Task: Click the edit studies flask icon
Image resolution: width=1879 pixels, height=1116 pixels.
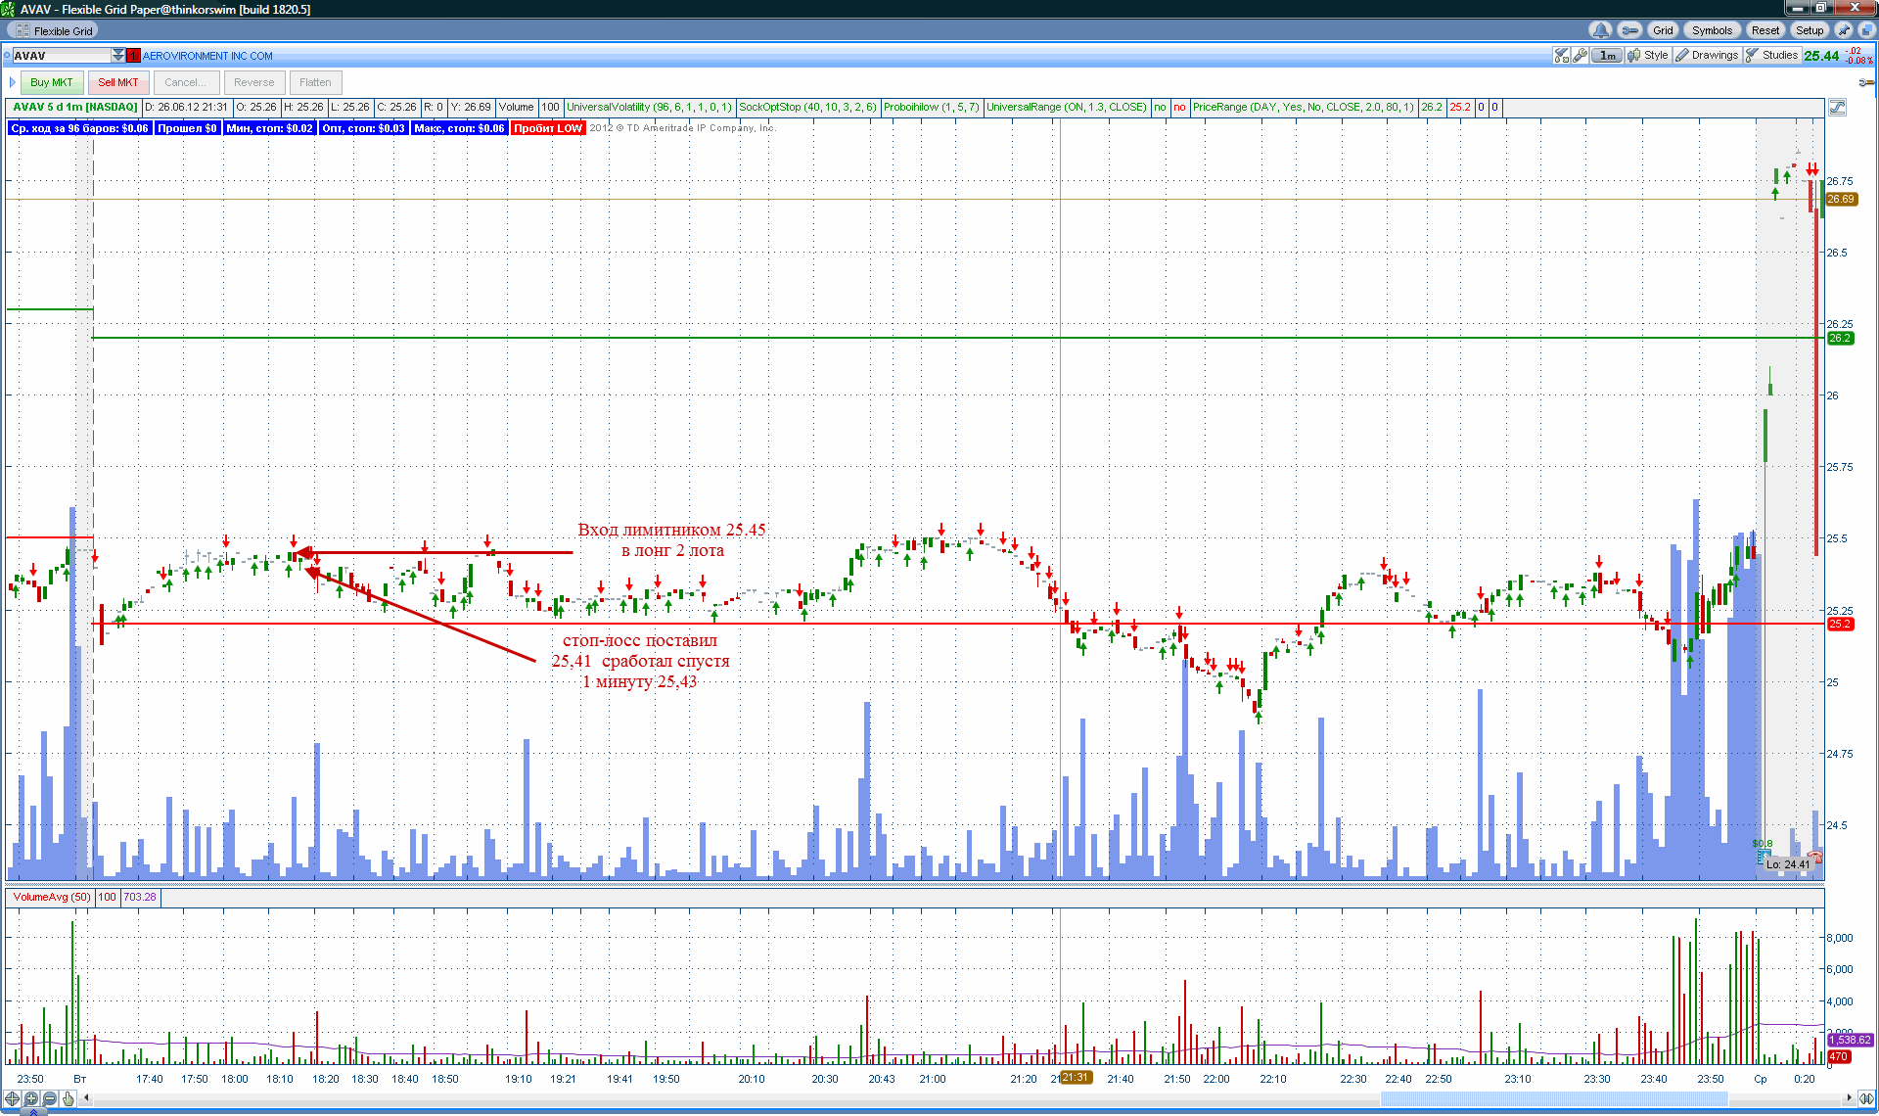Action: point(1562,56)
